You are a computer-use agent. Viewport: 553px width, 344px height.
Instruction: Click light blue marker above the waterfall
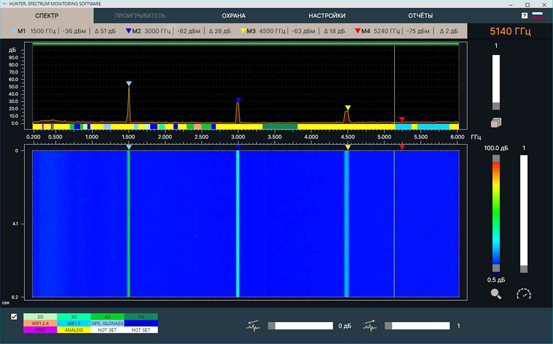pos(129,147)
